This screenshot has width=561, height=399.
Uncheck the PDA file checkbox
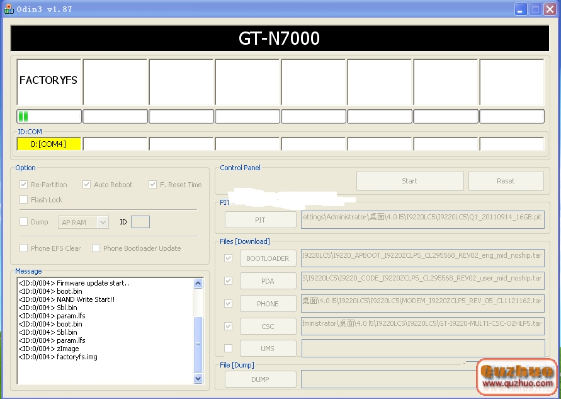pos(229,280)
